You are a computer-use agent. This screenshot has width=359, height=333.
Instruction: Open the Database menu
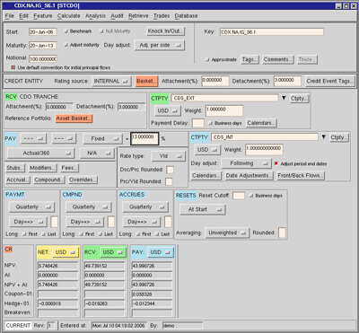coord(186,16)
